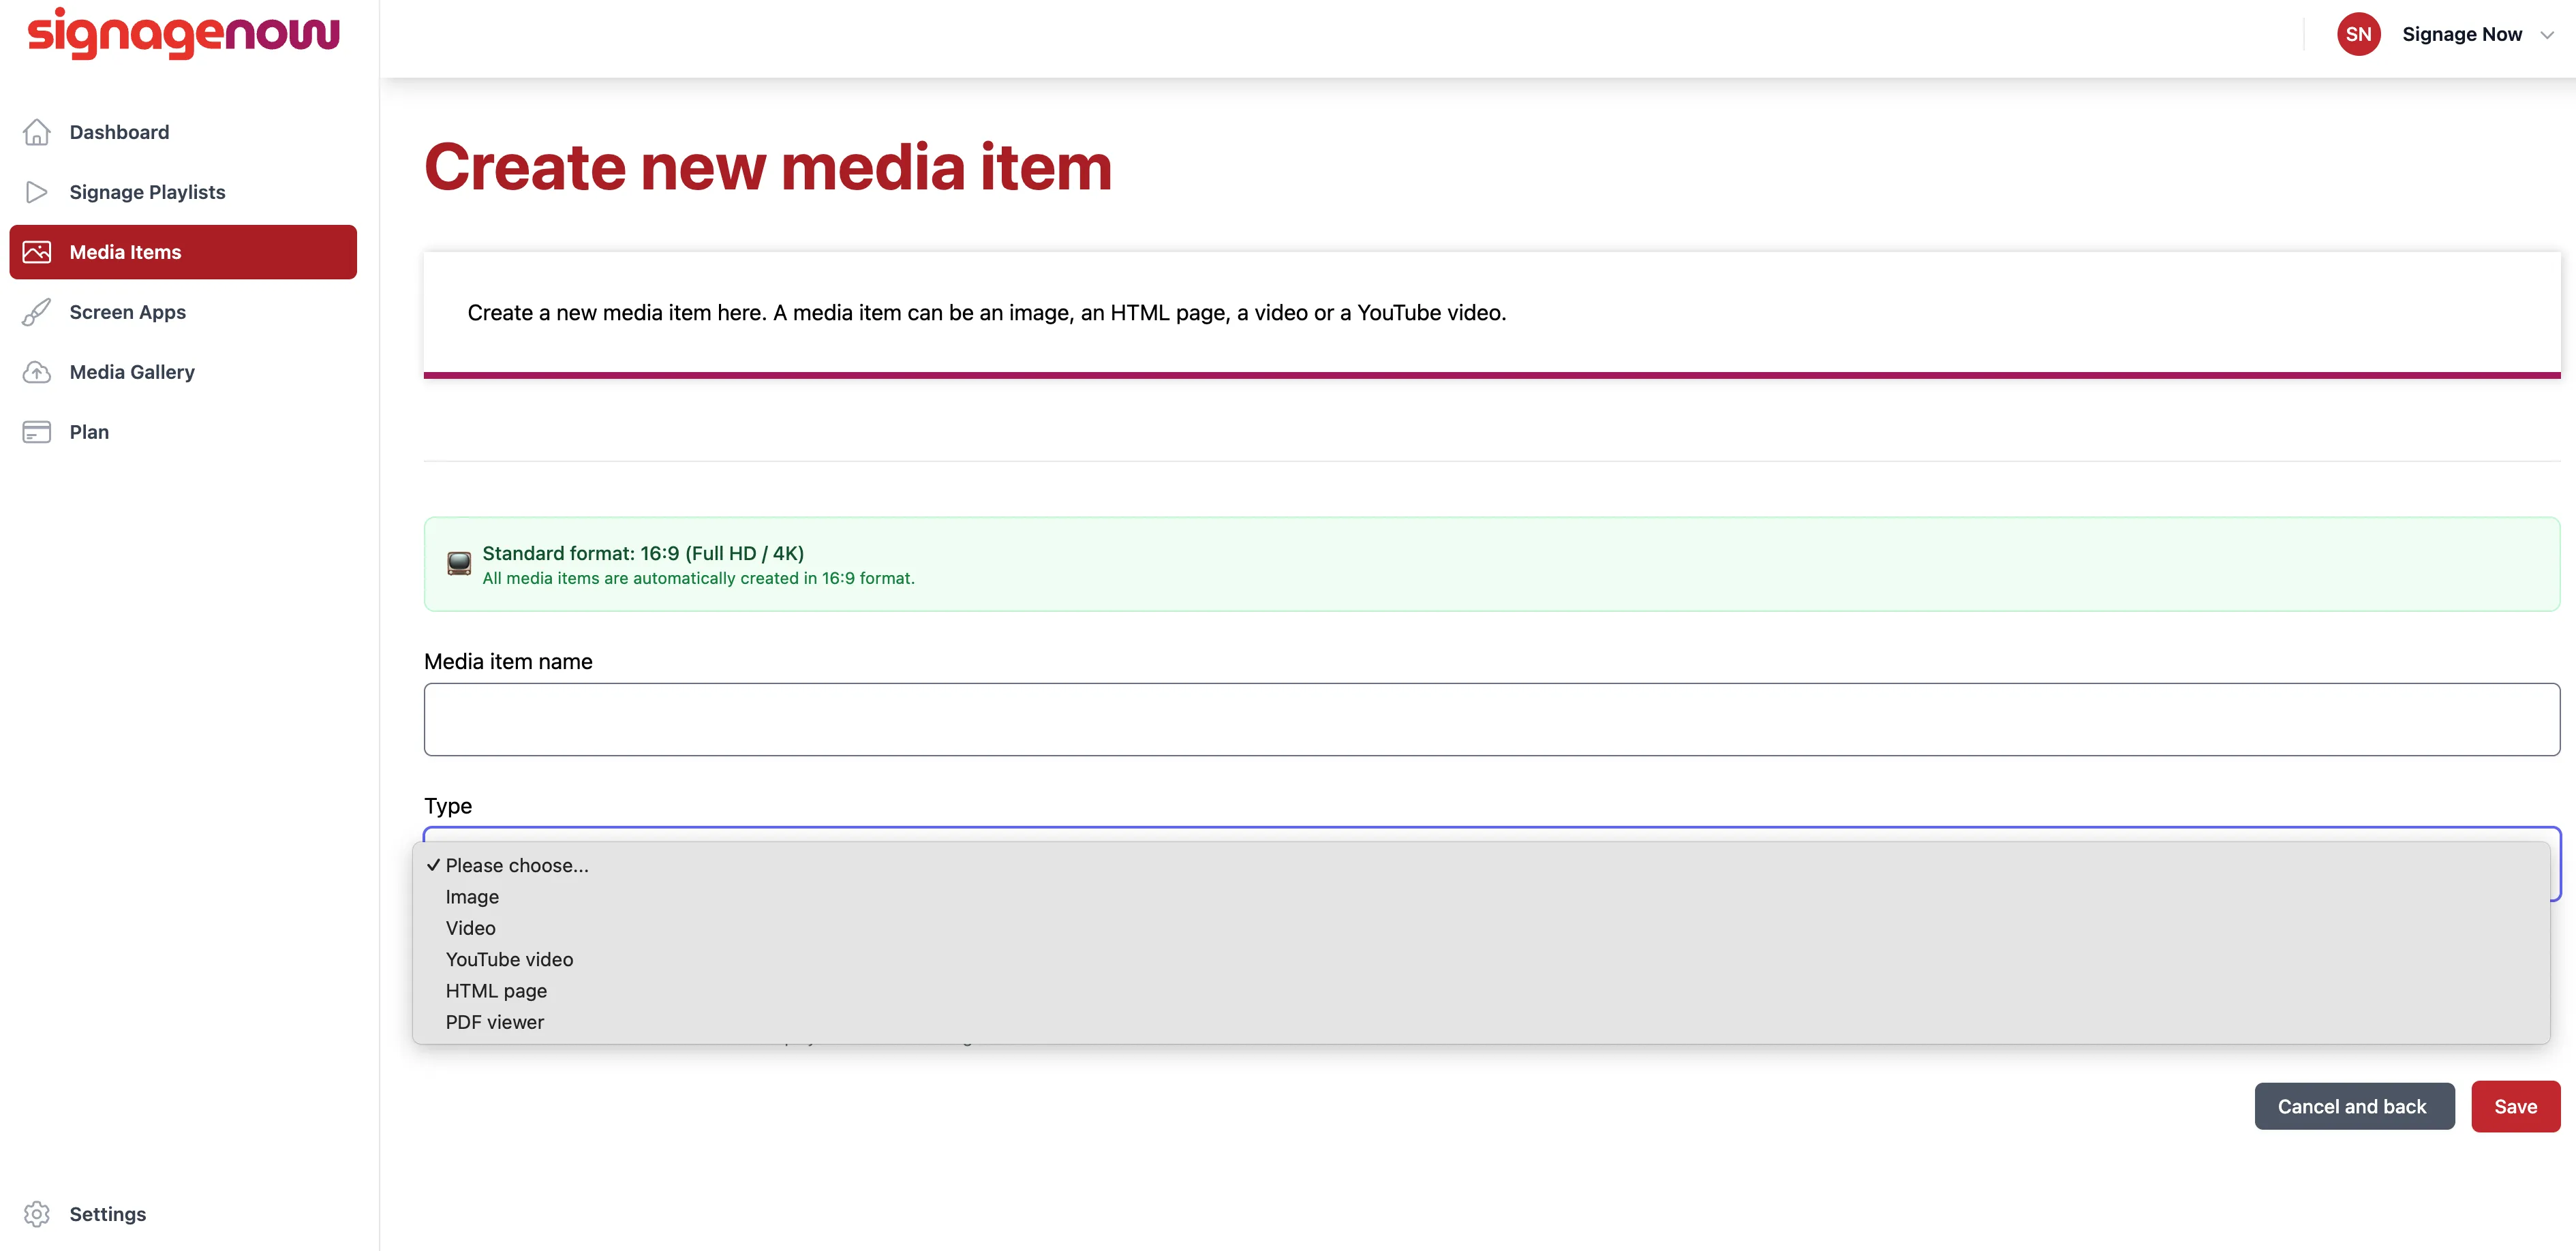Click the Dashboard home icon

pyautogui.click(x=37, y=132)
